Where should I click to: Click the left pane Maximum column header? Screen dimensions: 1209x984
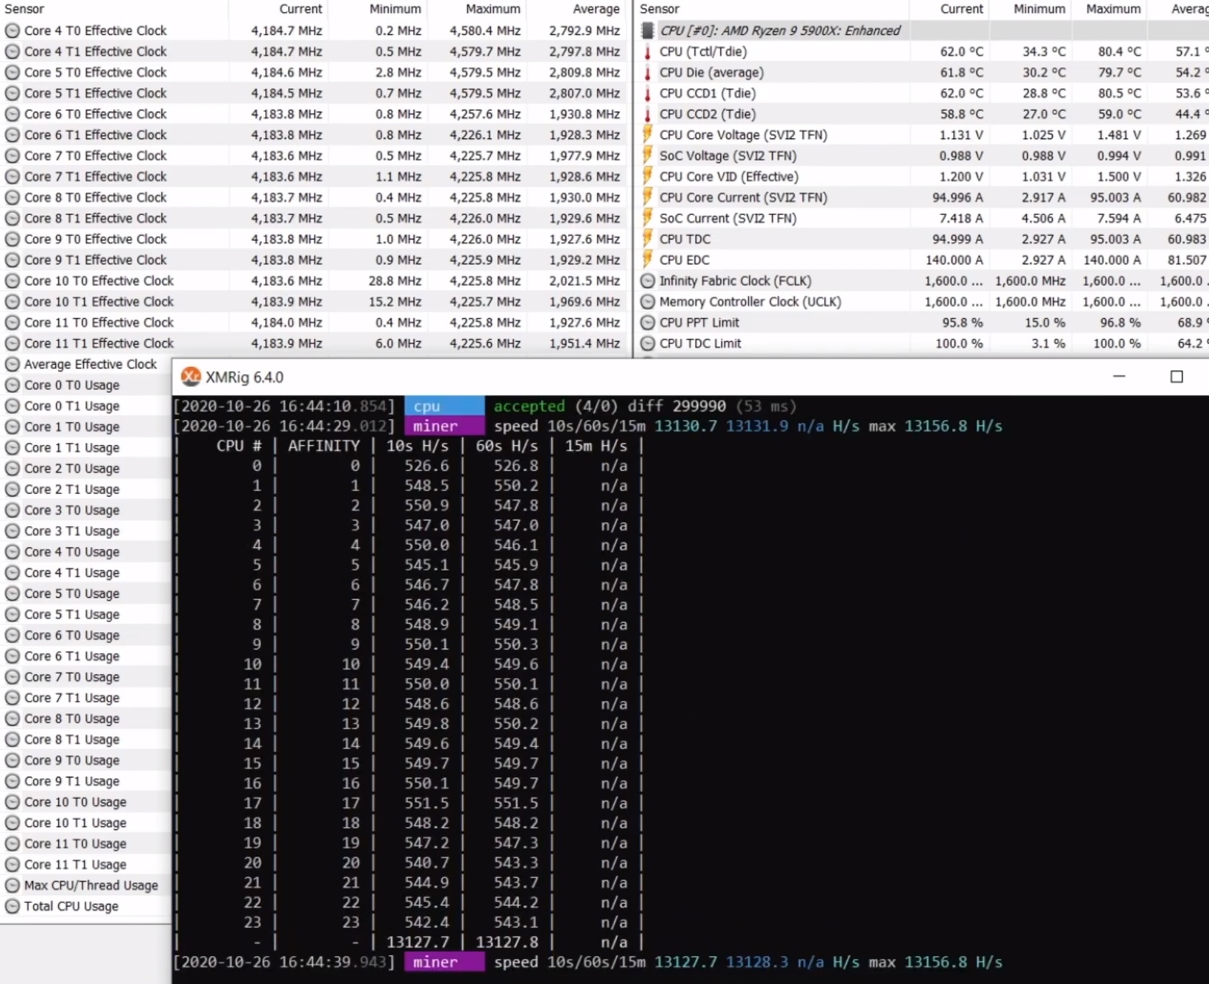click(477, 9)
